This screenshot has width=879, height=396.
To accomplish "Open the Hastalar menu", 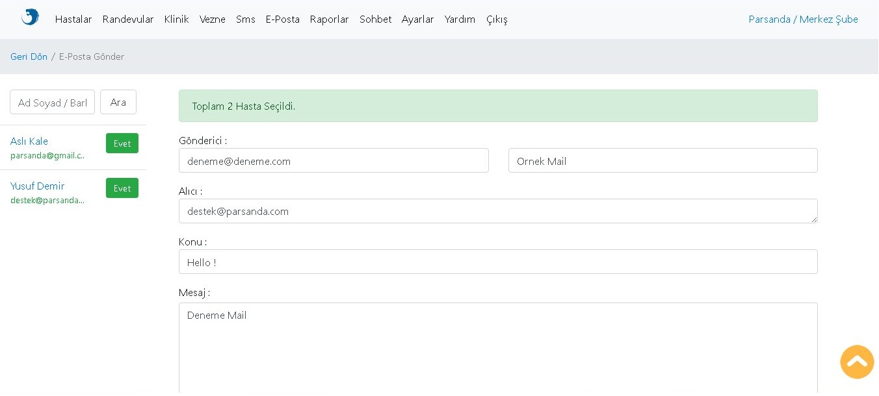I will tap(73, 19).
